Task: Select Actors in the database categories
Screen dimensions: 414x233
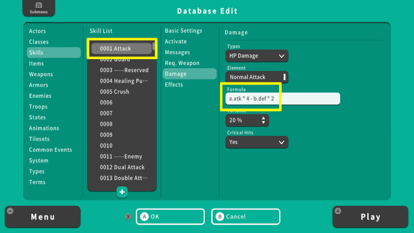Action: (38, 31)
